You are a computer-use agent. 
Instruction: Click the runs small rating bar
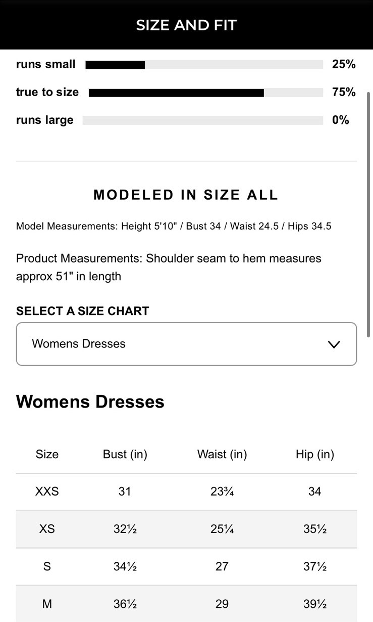[204, 65]
